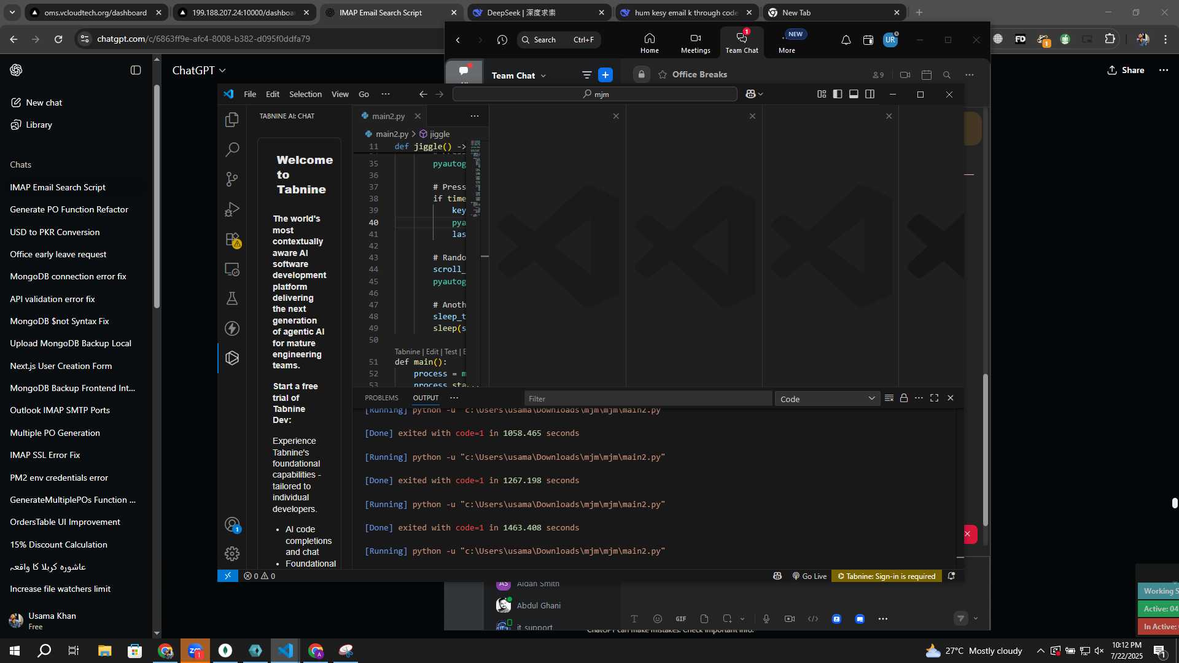The width and height of the screenshot is (1179, 663).
Task: Open the File menu in VS Code
Action: click(250, 94)
